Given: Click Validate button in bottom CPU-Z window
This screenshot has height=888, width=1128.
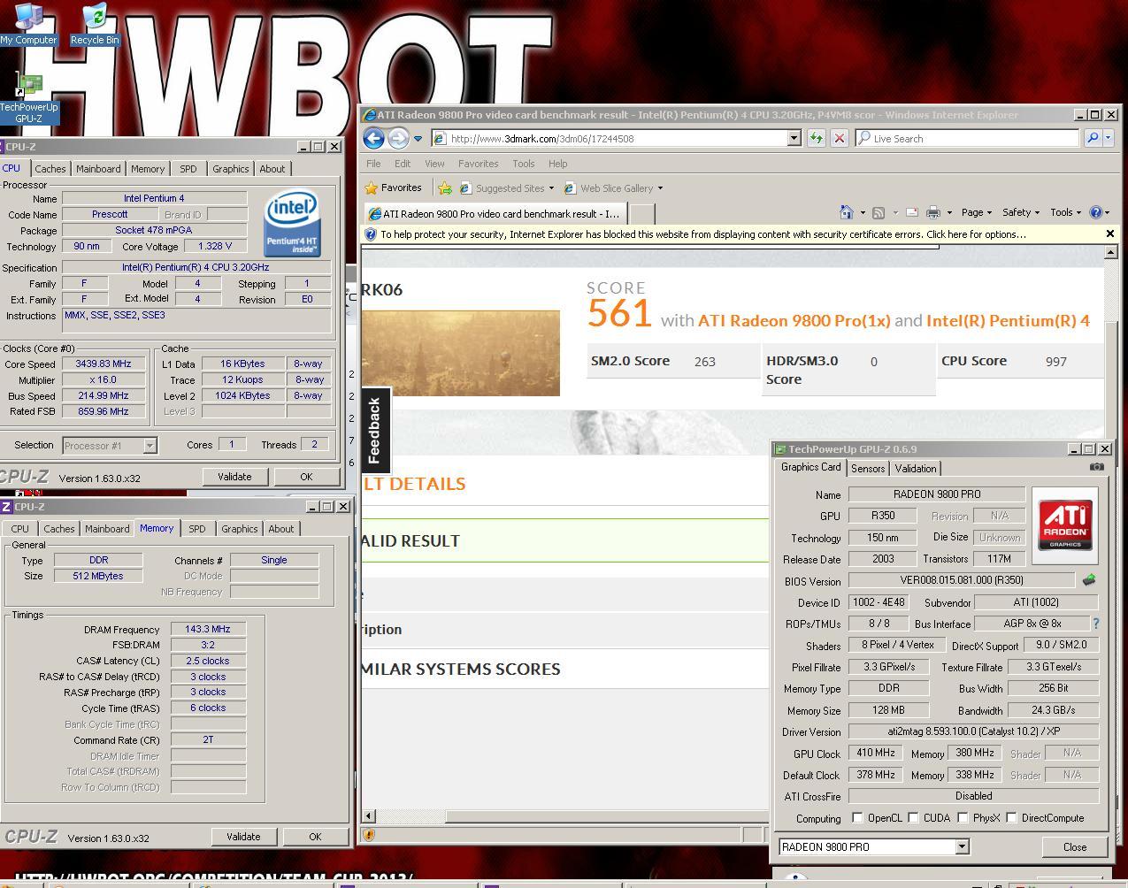Looking at the screenshot, I should tap(243, 837).
